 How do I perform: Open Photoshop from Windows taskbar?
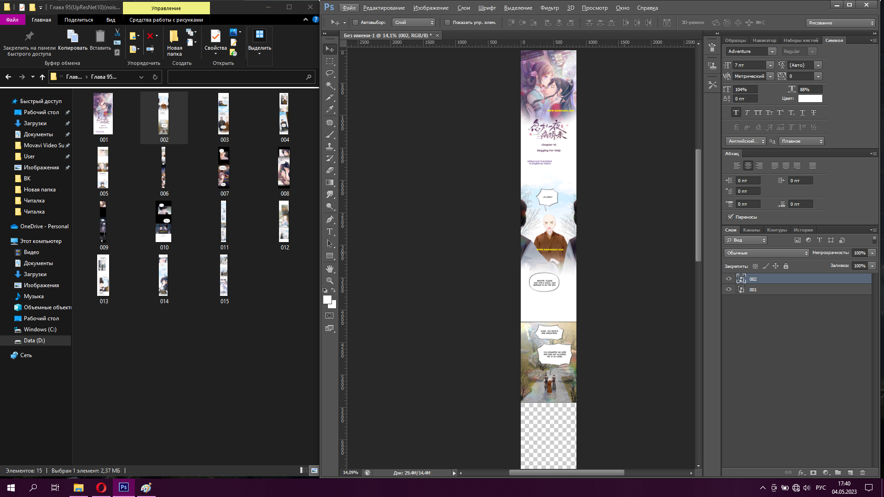(x=123, y=487)
